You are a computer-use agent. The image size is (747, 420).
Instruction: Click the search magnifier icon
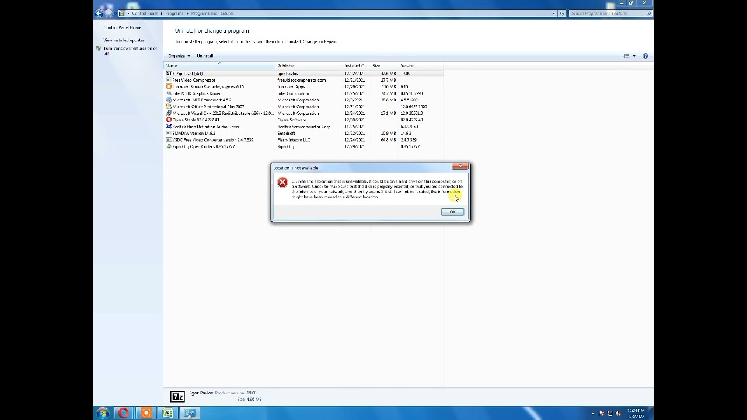click(648, 13)
